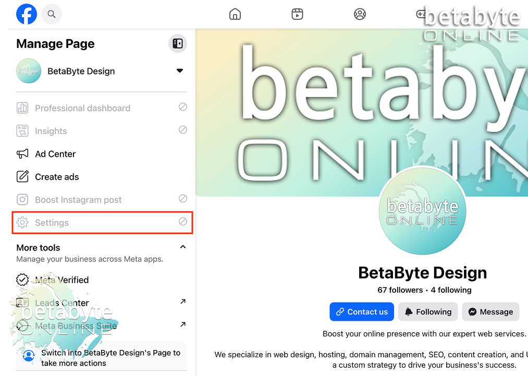Click the Contact us button
This screenshot has height=376, width=528.
pyautogui.click(x=362, y=312)
